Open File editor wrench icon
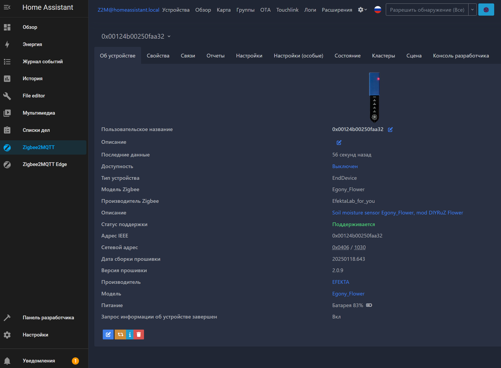Image resolution: width=501 pixels, height=368 pixels. 7,96
